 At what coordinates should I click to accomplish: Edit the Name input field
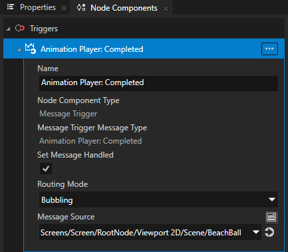158,83
